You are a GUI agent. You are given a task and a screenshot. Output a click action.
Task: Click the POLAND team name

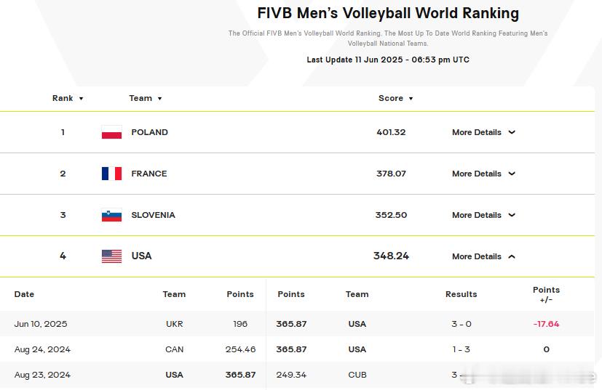coord(149,132)
